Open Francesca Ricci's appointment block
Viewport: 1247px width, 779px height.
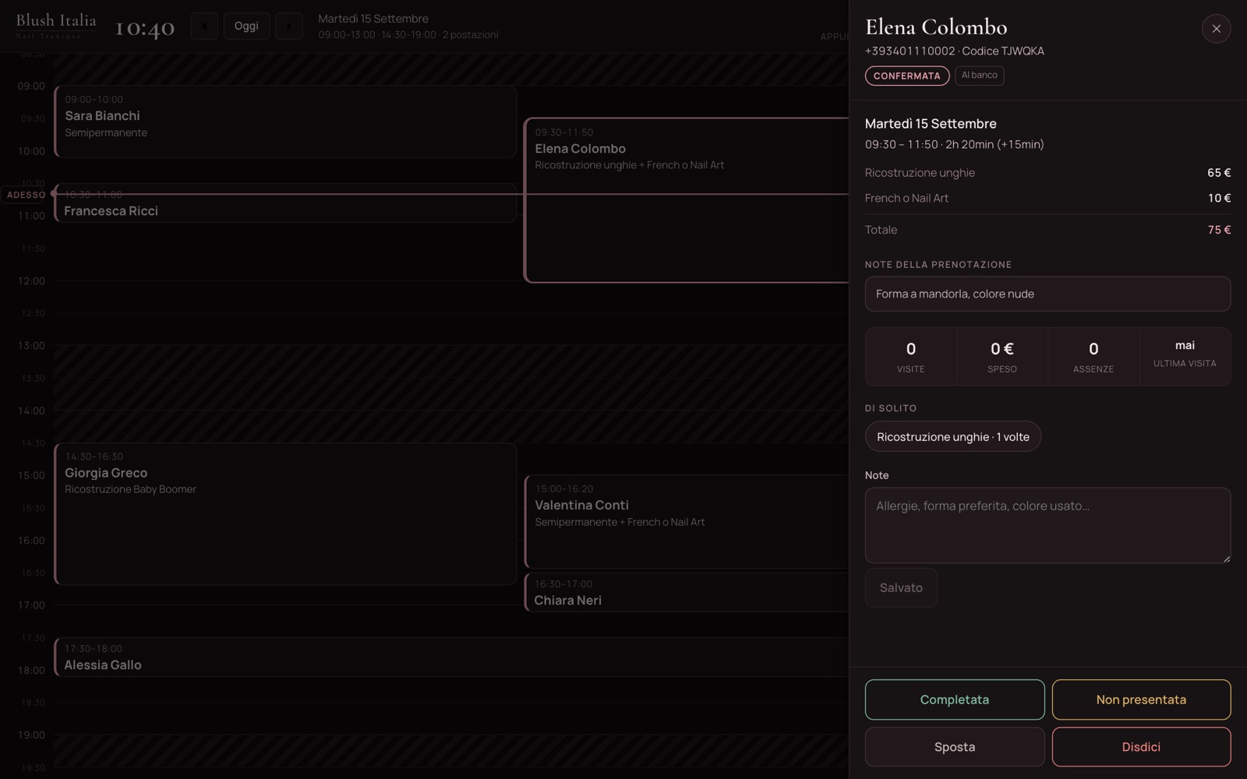[285, 203]
